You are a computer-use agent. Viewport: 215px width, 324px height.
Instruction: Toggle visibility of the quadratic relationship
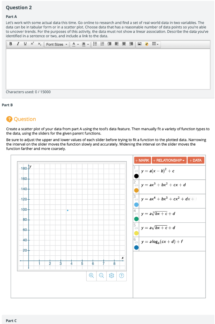[136, 171]
